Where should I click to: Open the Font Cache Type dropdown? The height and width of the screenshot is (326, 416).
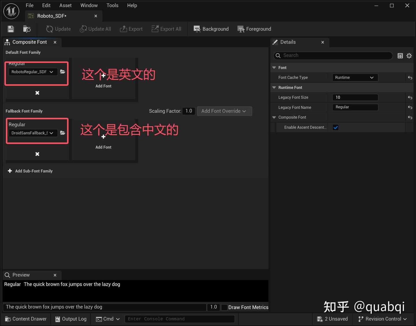tap(355, 77)
